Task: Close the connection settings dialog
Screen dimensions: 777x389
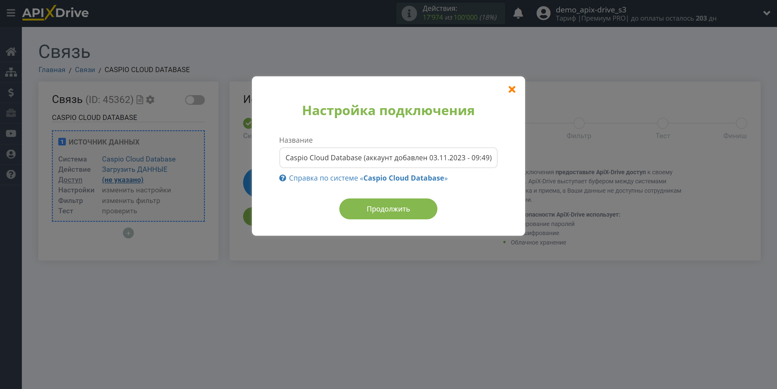Action: [512, 89]
